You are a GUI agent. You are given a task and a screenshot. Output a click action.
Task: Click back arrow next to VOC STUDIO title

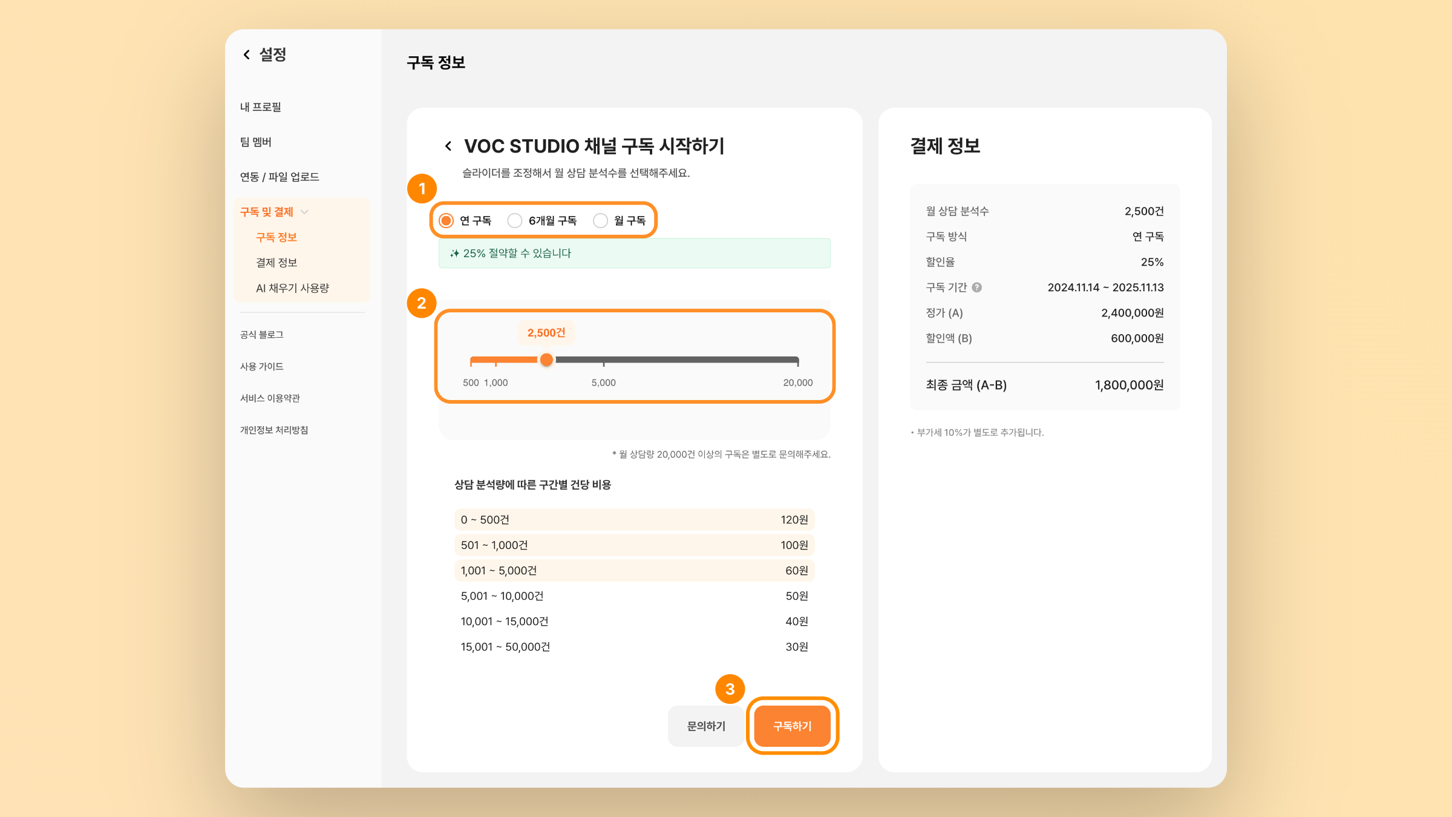point(448,146)
